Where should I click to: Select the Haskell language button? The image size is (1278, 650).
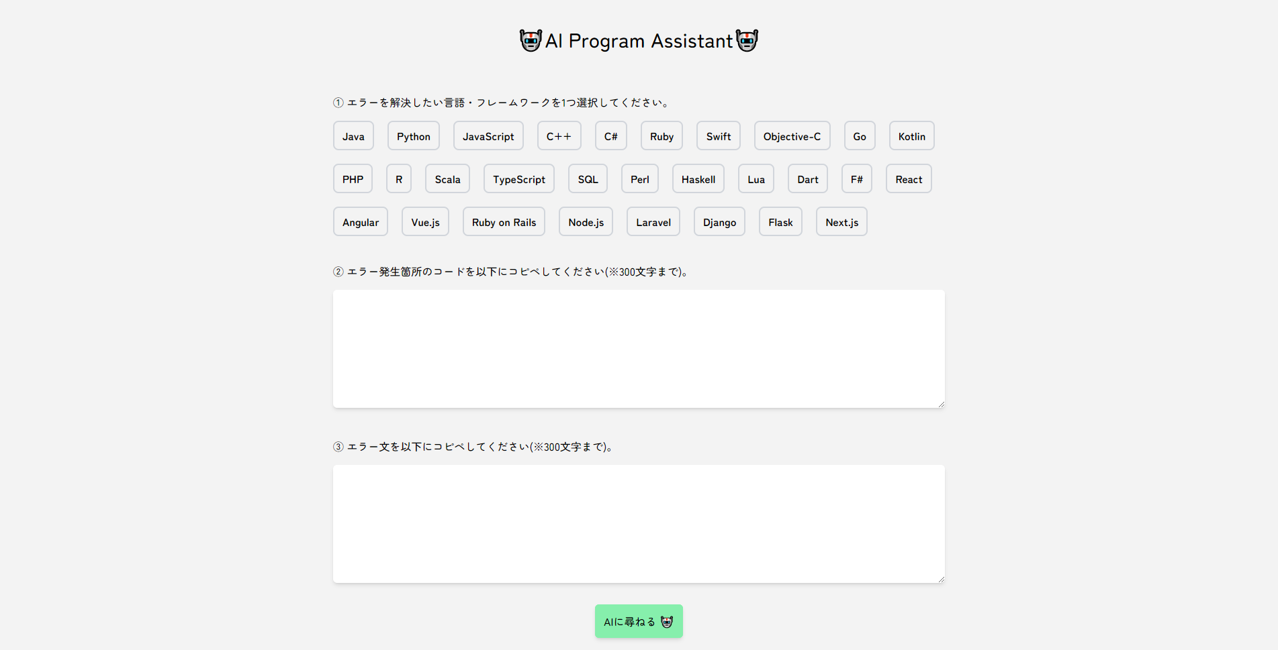pyautogui.click(x=698, y=179)
